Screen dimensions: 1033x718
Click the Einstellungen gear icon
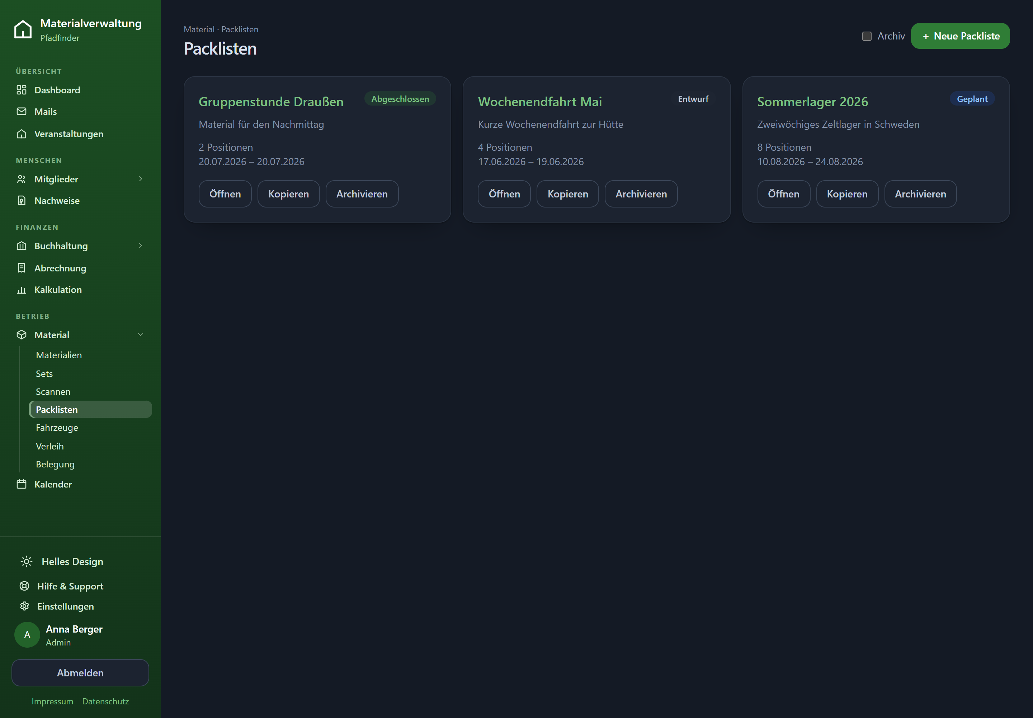(24, 606)
